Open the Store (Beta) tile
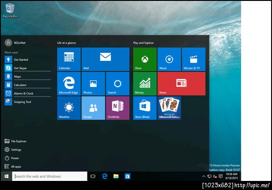The width and height of the screenshot is (272, 190). pyautogui.click(x=145, y=108)
